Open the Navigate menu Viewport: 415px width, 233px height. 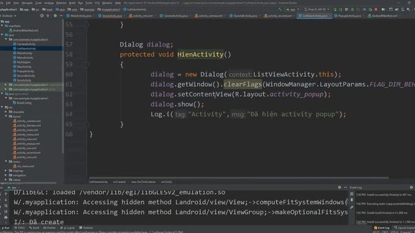tap(27, 3)
